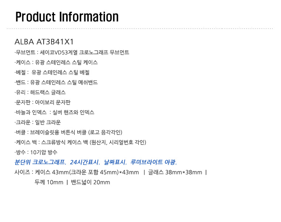
Task: Click blue text 날짜표시
Action: [115, 162]
